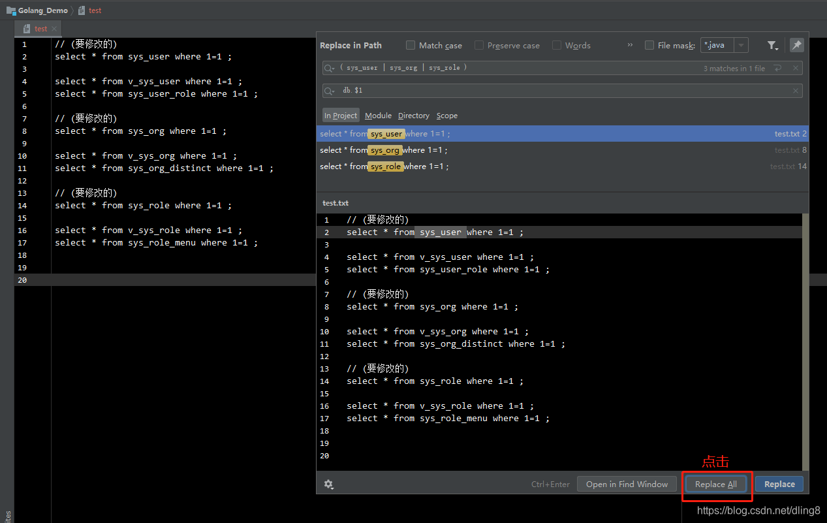Click sys_org_distinct line 11 in main editor

click(164, 168)
